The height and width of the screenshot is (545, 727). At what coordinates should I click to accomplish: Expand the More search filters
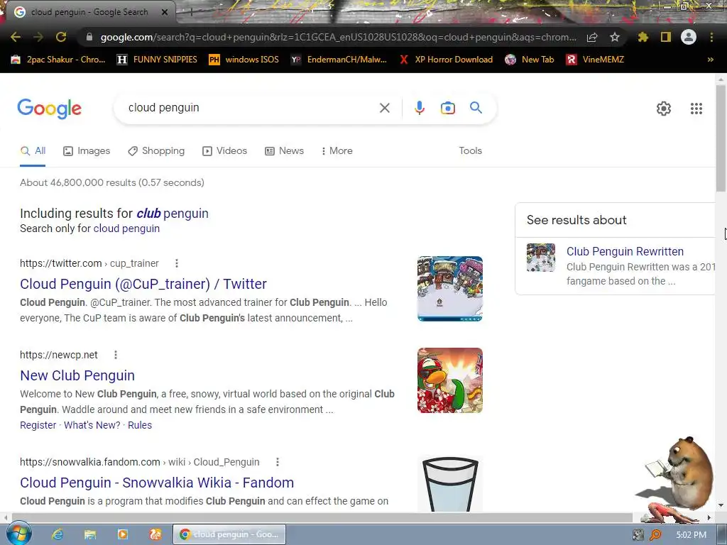point(337,150)
